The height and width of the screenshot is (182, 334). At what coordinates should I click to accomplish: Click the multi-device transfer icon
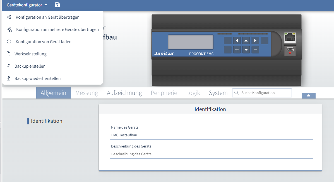pos(9,29)
